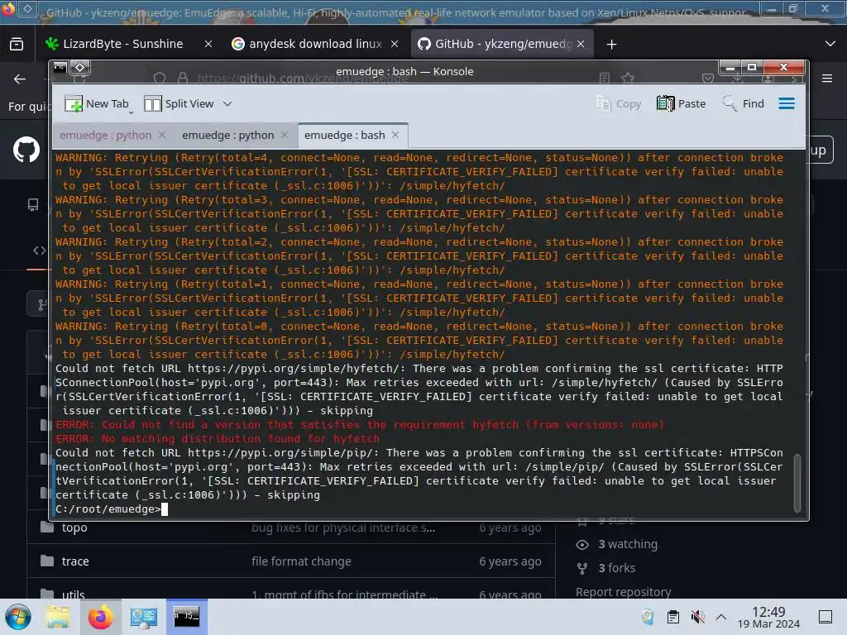Open a new Firefox tab
Screen dimensions: 847x635
(x=611, y=45)
